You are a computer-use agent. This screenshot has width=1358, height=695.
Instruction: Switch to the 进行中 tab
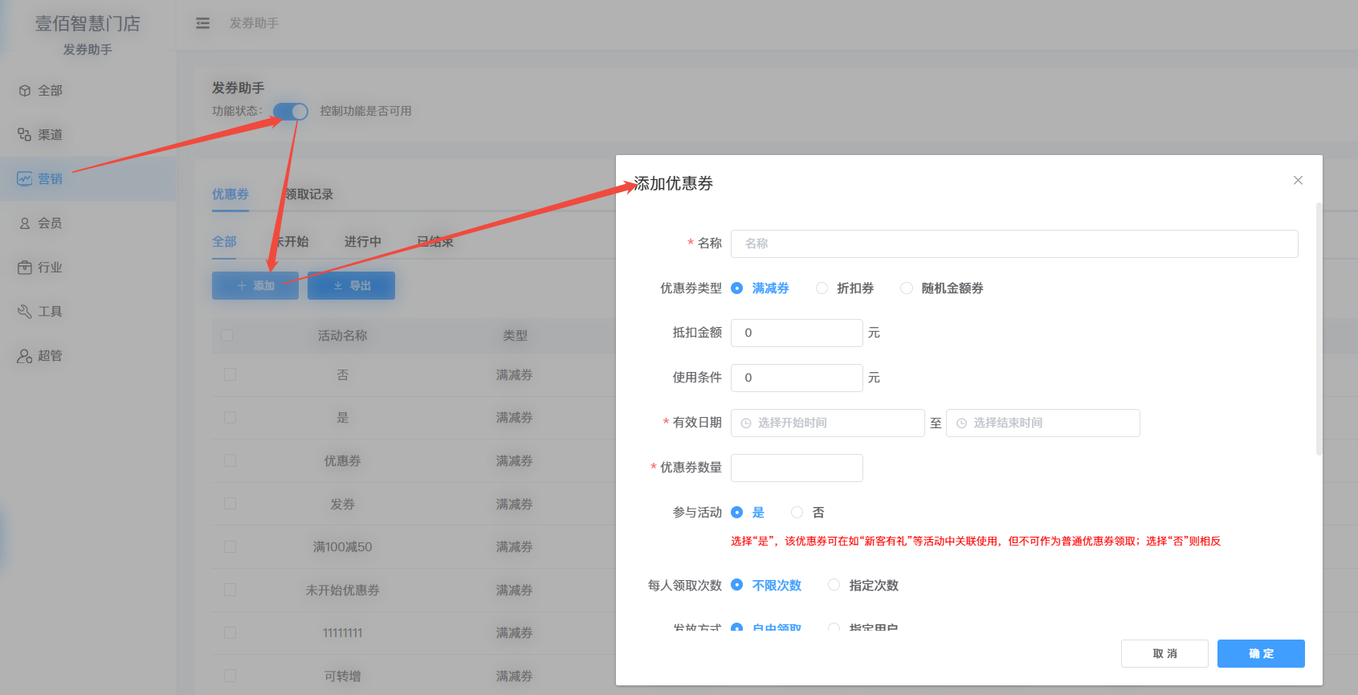[x=363, y=242]
